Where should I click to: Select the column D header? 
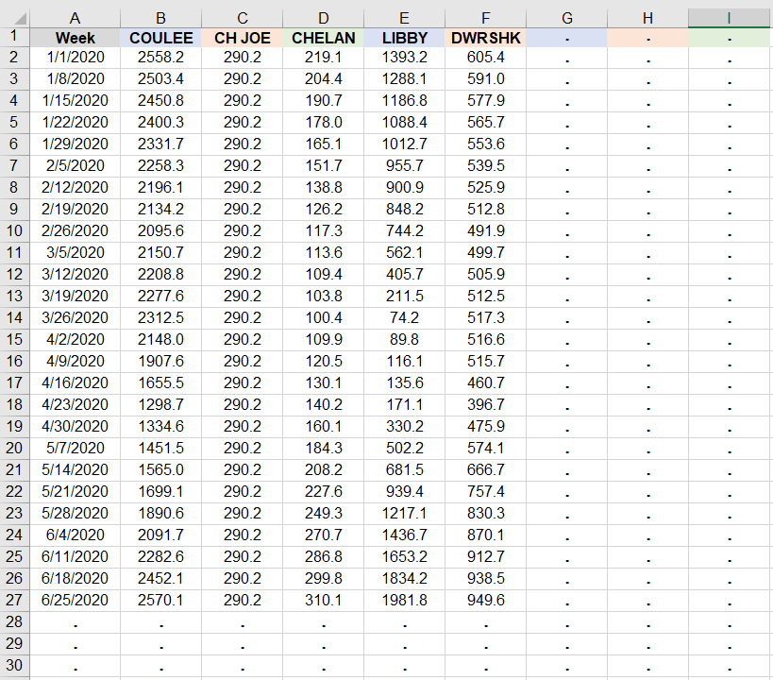click(324, 17)
